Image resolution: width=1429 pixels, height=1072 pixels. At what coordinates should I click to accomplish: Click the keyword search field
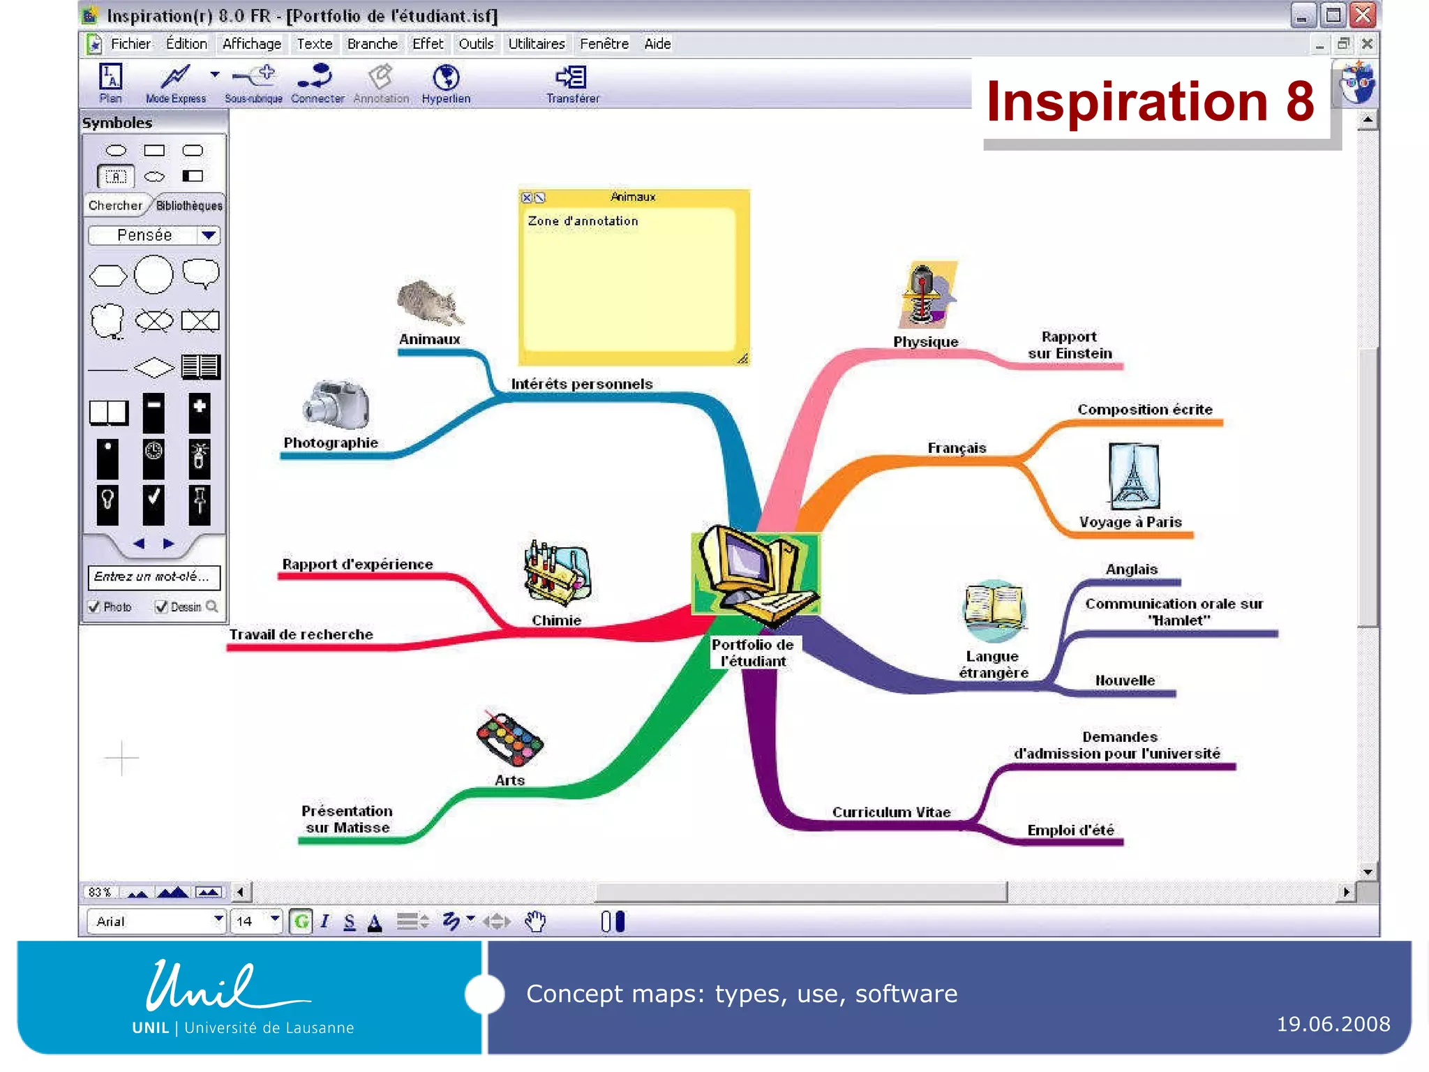[x=154, y=577]
